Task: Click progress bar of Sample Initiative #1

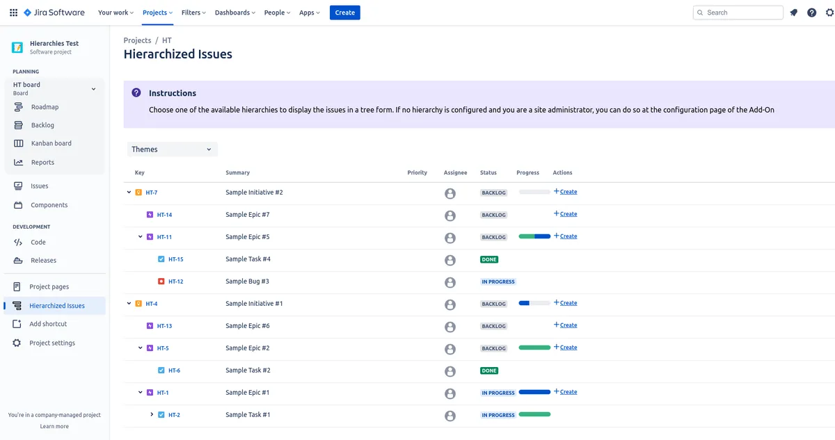Action: pyautogui.click(x=534, y=303)
